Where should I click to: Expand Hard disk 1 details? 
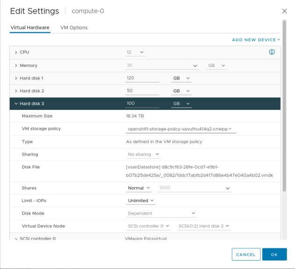16,78
